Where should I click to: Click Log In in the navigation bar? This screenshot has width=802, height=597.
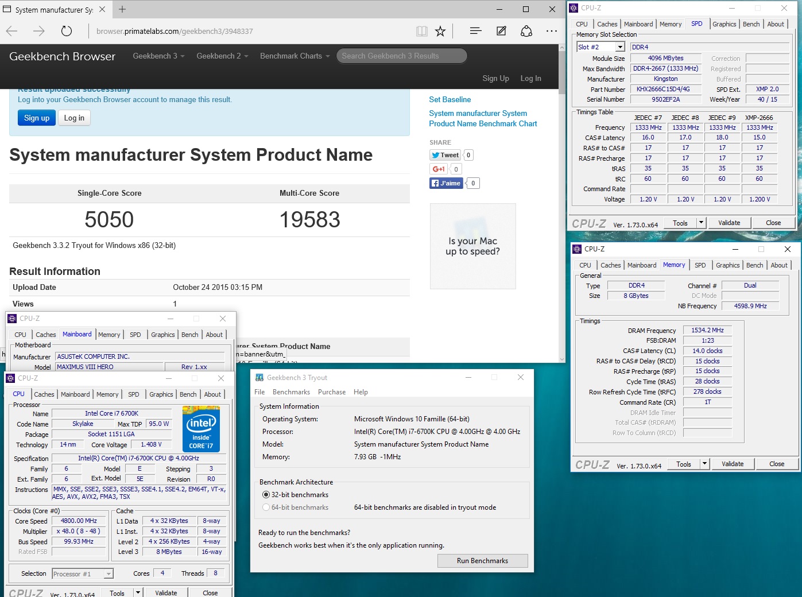530,79
